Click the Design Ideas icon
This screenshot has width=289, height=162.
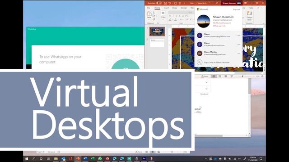(x=249, y=15)
